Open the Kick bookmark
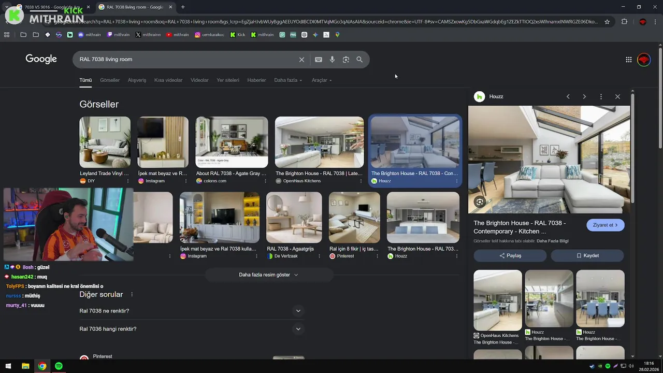The image size is (663, 373). [238, 35]
